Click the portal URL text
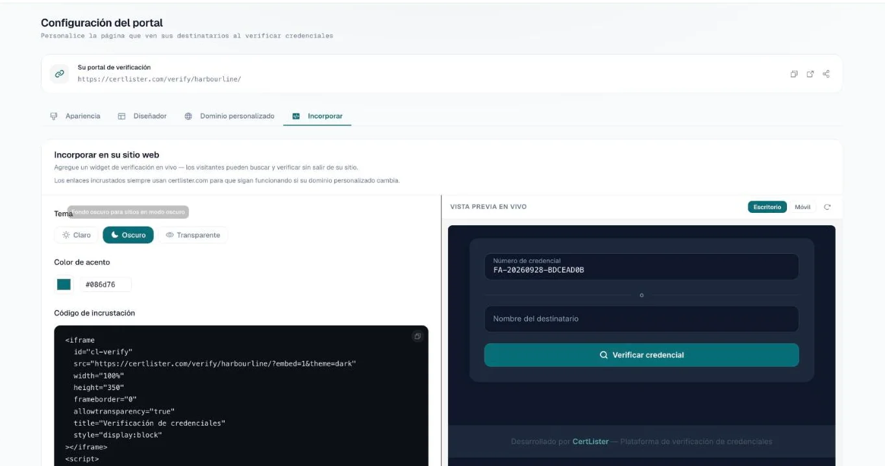The width and height of the screenshot is (885, 466). tap(159, 79)
